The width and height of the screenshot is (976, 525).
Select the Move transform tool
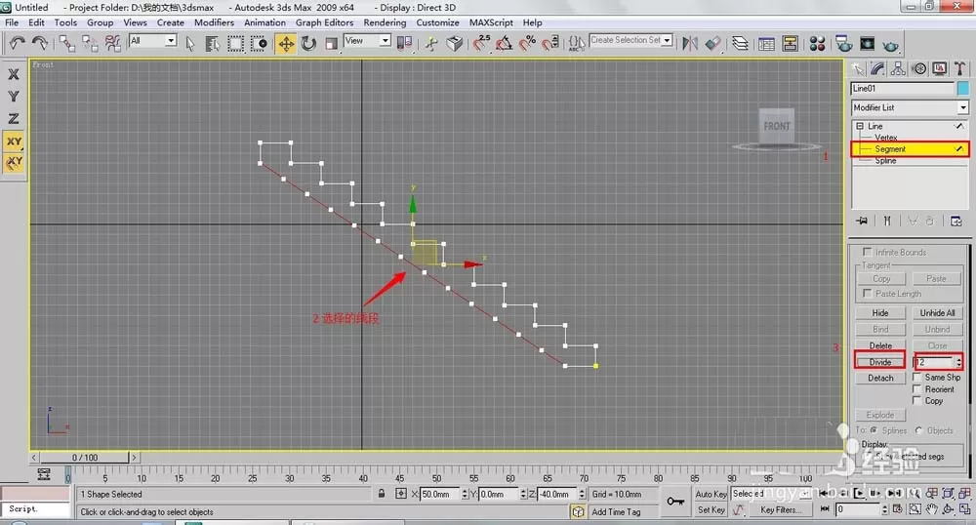286,44
